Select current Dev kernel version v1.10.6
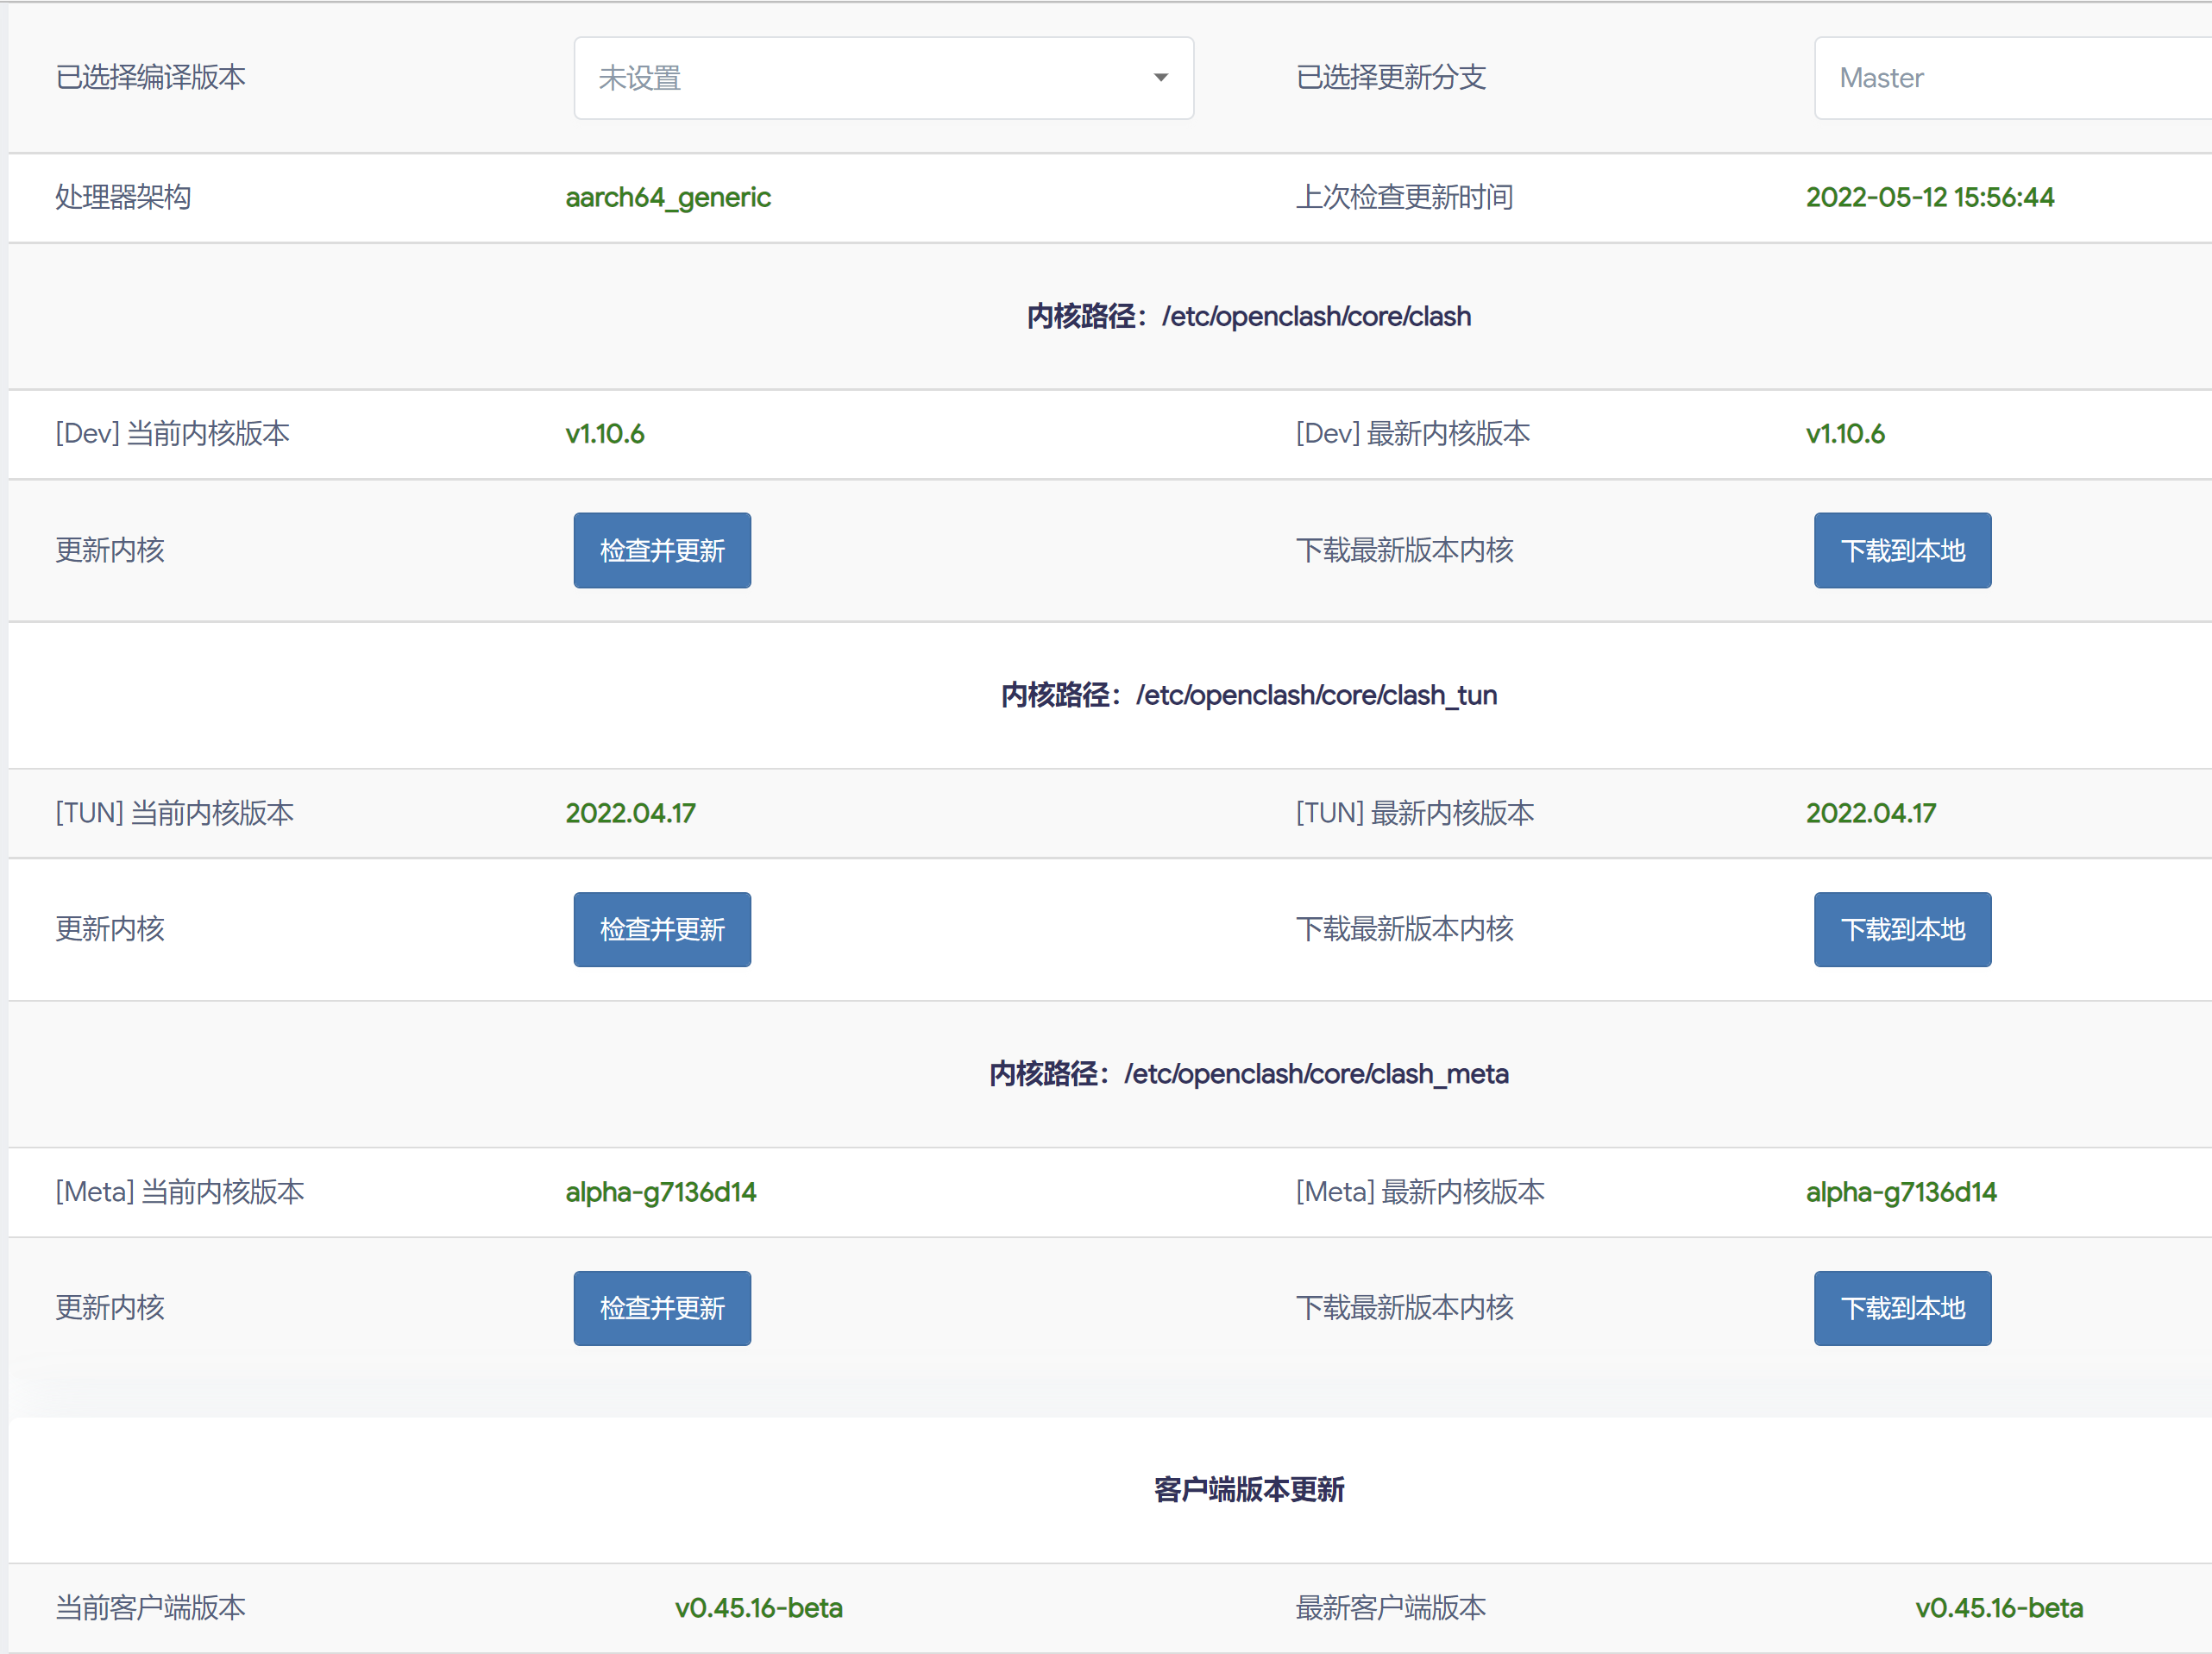2212x1654 pixels. [605, 434]
